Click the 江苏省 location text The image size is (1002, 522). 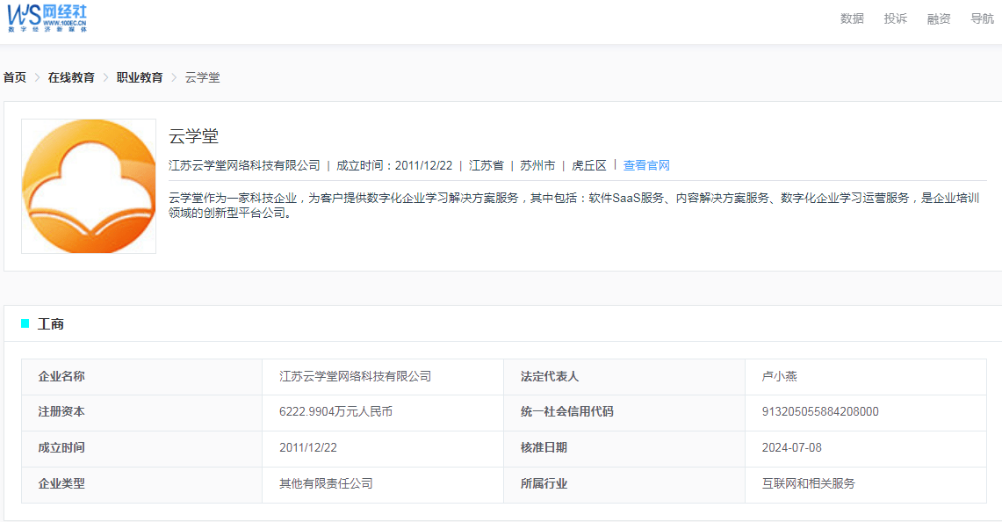(486, 165)
